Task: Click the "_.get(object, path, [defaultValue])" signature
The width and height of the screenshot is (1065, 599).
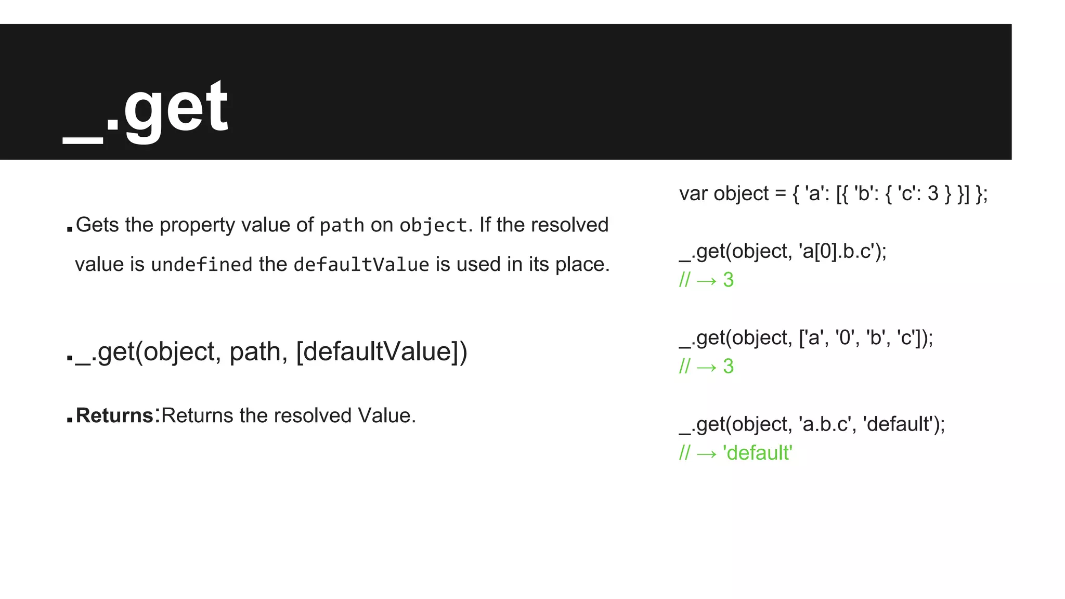Action: 271,352
